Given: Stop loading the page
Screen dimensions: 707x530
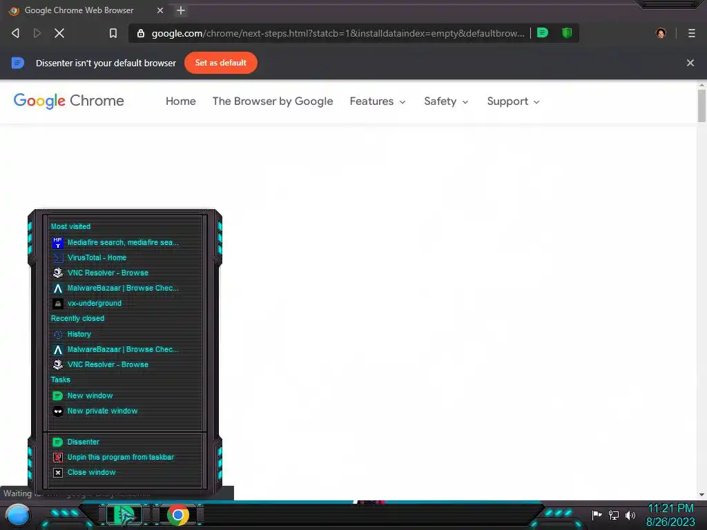Looking at the screenshot, I should (x=59, y=33).
